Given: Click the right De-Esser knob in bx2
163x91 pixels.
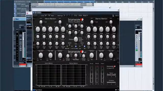Looking at the screenshot, I should (92, 56).
